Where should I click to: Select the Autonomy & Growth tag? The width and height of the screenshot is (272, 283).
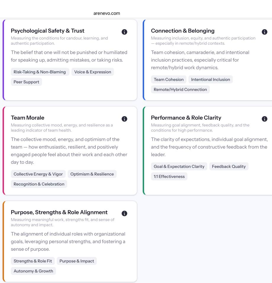click(33, 271)
